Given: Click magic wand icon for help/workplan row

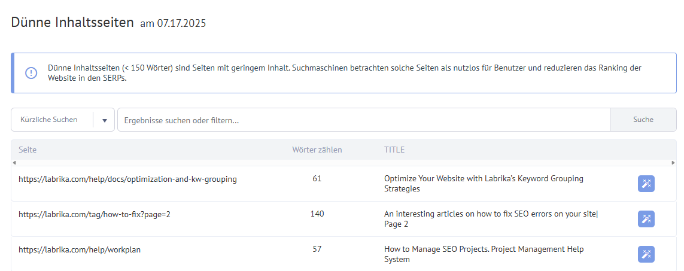Looking at the screenshot, I should pos(646,254).
